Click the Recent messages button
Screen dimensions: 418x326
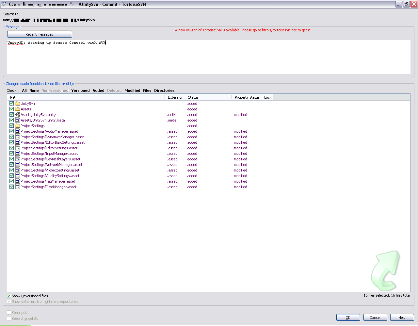click(x=39, y=34)
